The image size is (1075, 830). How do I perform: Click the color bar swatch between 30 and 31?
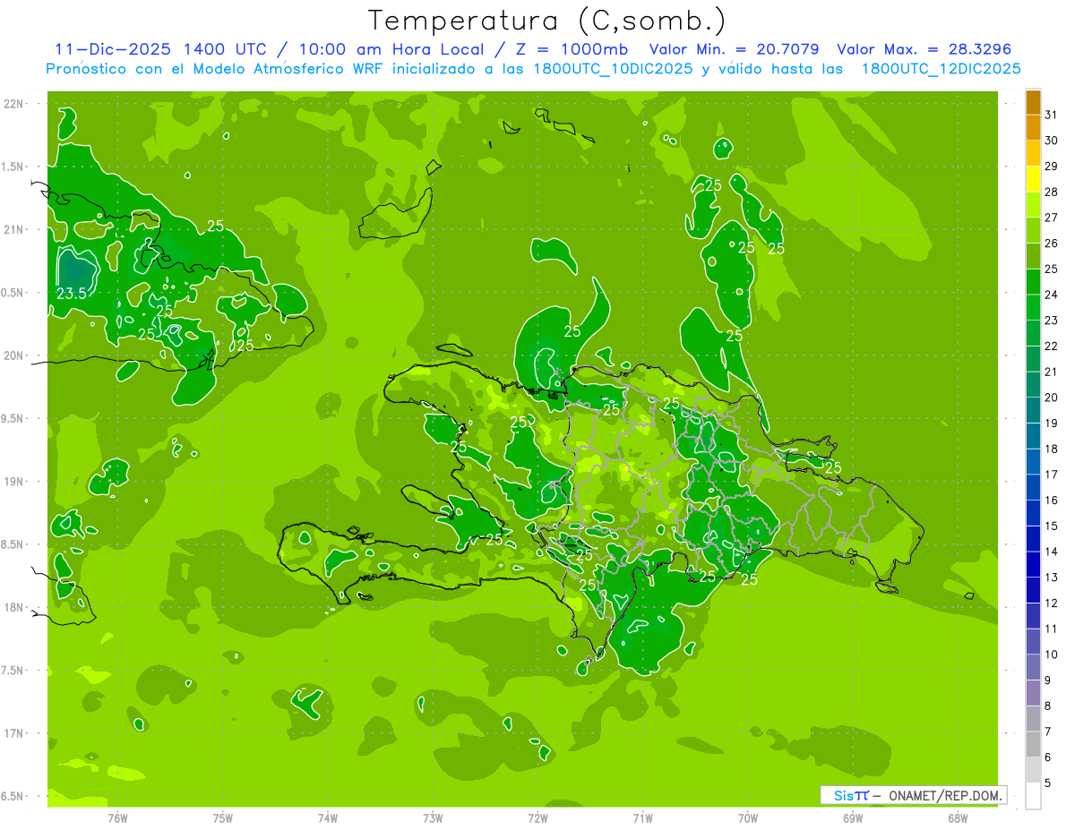click(x=1033, y=127)
